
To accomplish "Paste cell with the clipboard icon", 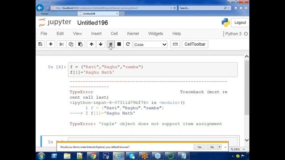I will [x=80, y=44].
